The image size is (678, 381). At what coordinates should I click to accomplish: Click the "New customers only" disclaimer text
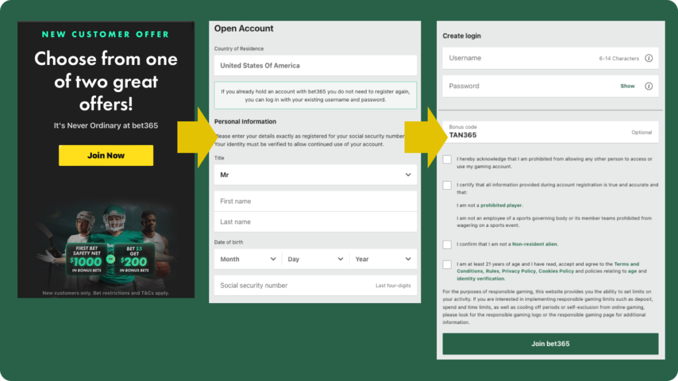(106, 293)
